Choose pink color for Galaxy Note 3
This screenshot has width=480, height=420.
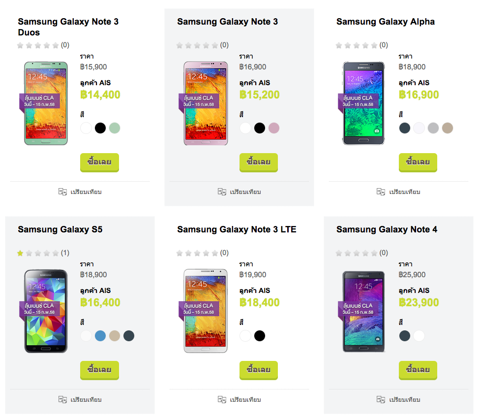(x=274, y=128)
